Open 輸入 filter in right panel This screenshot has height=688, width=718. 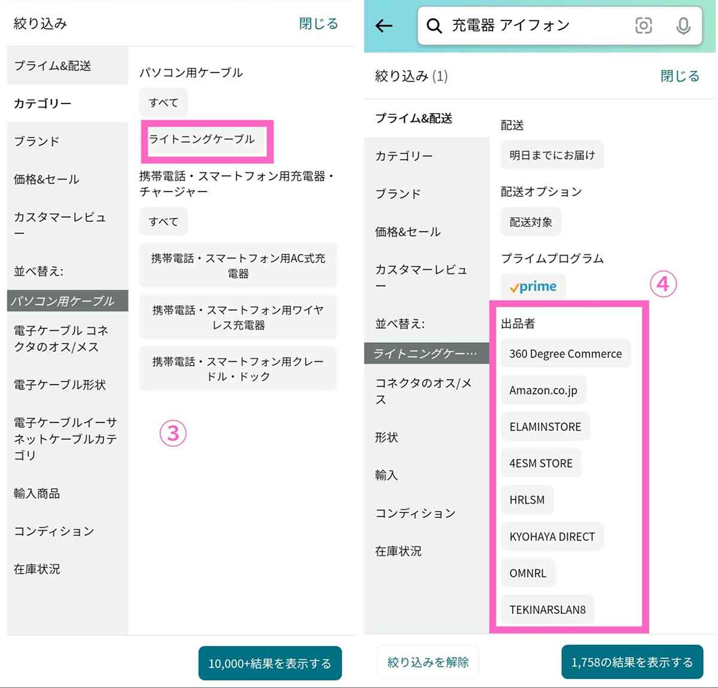[x=427, y=475]
